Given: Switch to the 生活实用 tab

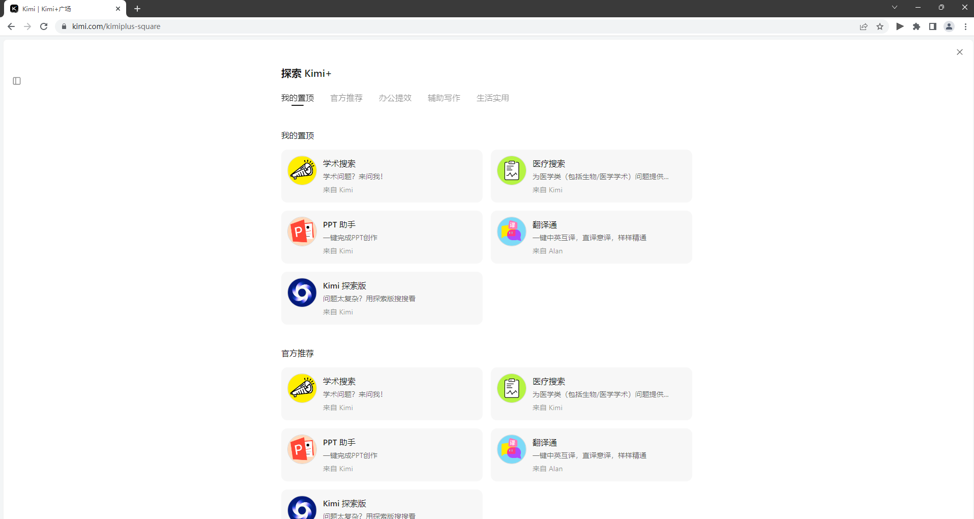Looking at the screenshot, I should (x=493, y=98).
